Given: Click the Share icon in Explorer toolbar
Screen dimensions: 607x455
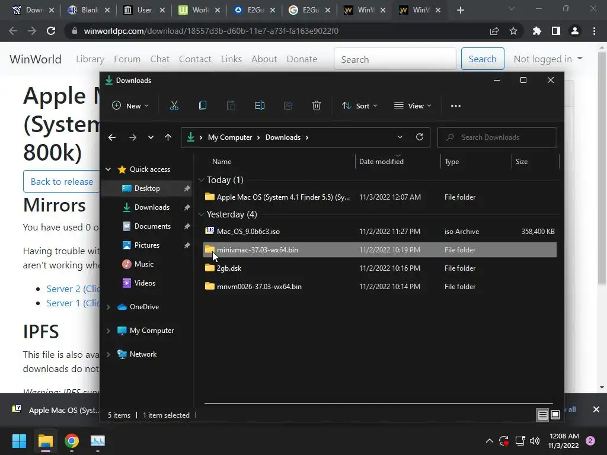Looking at the screenshot, I should click(288, 105).
